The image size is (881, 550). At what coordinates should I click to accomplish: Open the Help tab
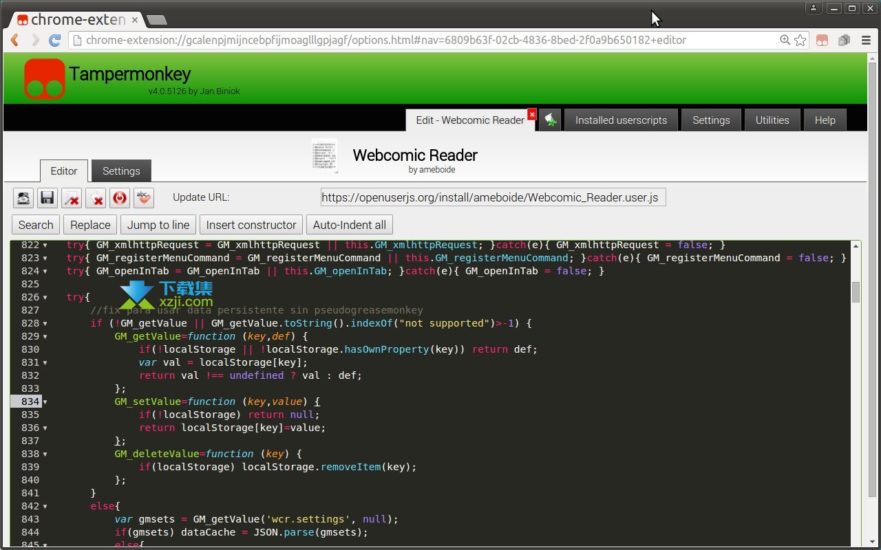pos(825,120)
